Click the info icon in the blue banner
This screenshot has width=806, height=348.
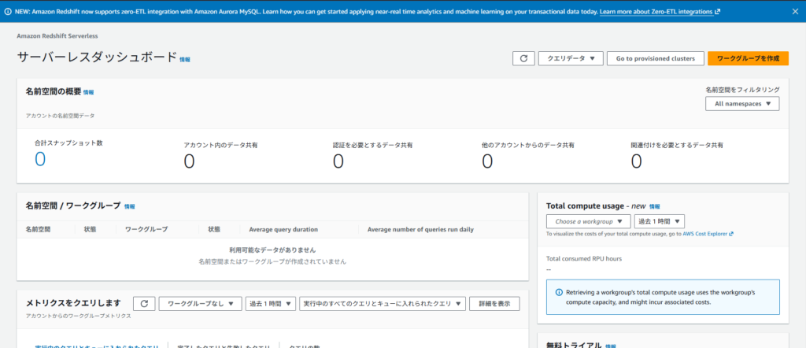tap(7, 11)
